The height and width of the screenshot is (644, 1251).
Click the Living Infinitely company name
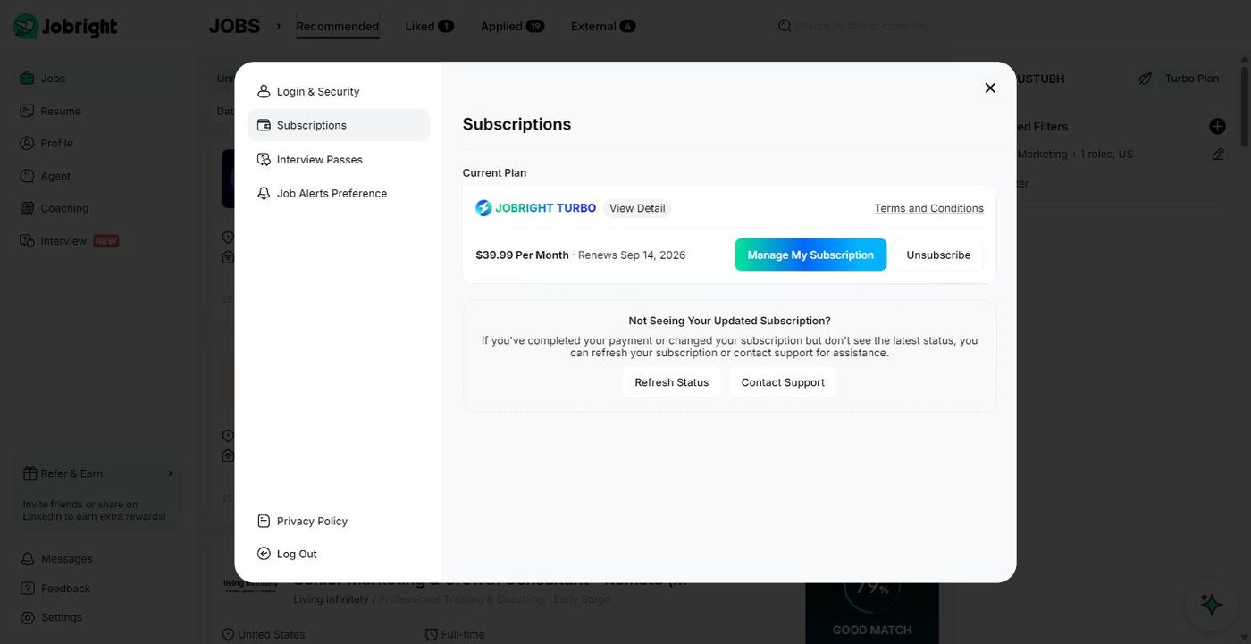tap(331, 599)
